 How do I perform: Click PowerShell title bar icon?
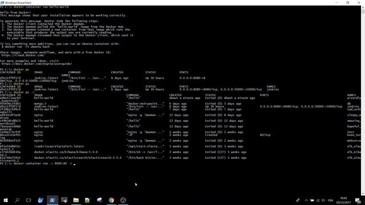(2, 2)
